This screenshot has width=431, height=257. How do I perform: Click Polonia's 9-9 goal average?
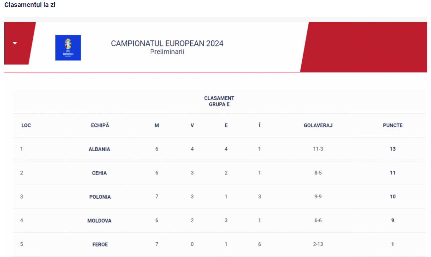318,197
